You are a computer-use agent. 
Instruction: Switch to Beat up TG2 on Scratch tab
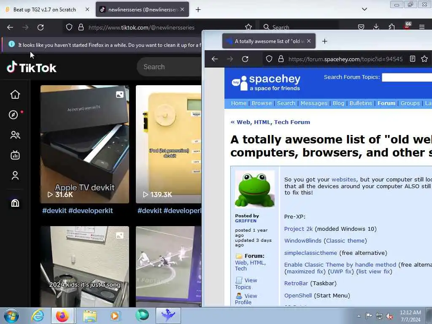45,10
